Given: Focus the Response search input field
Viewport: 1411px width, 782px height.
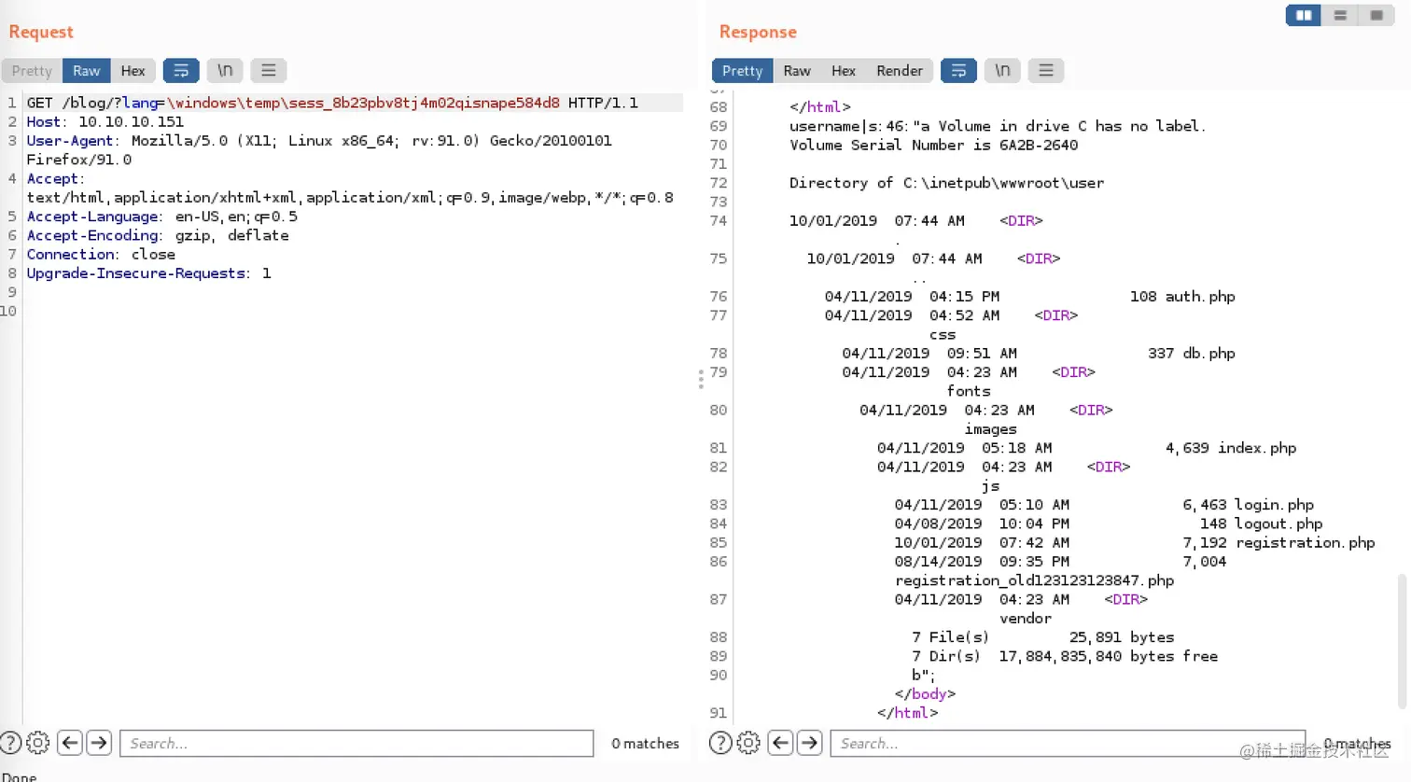Looking at the screenshot, I should coord(1068,743).
